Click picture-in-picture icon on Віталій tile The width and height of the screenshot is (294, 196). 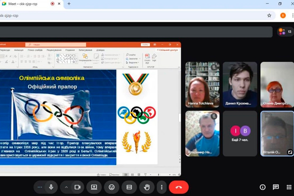[290, 152]
